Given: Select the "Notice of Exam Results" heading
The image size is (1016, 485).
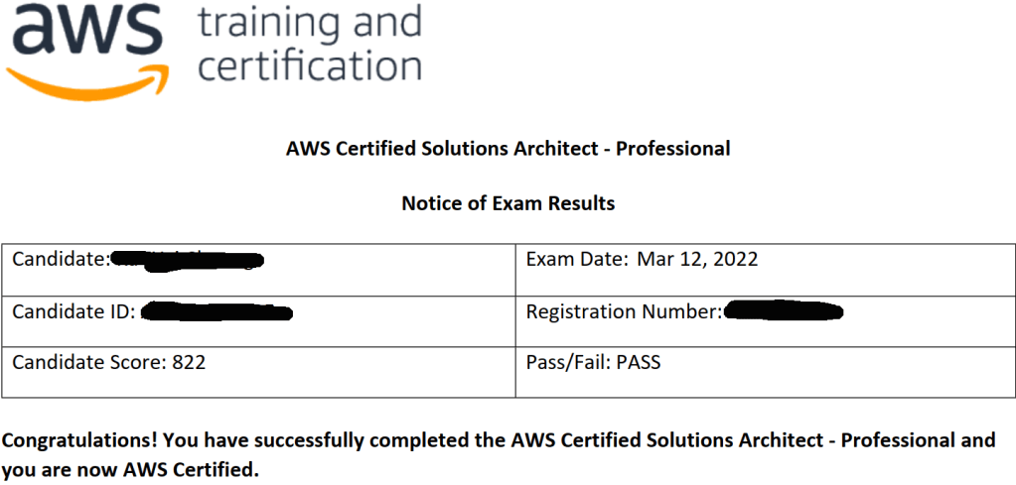Looking at the screenshot, I should [508, 203].
